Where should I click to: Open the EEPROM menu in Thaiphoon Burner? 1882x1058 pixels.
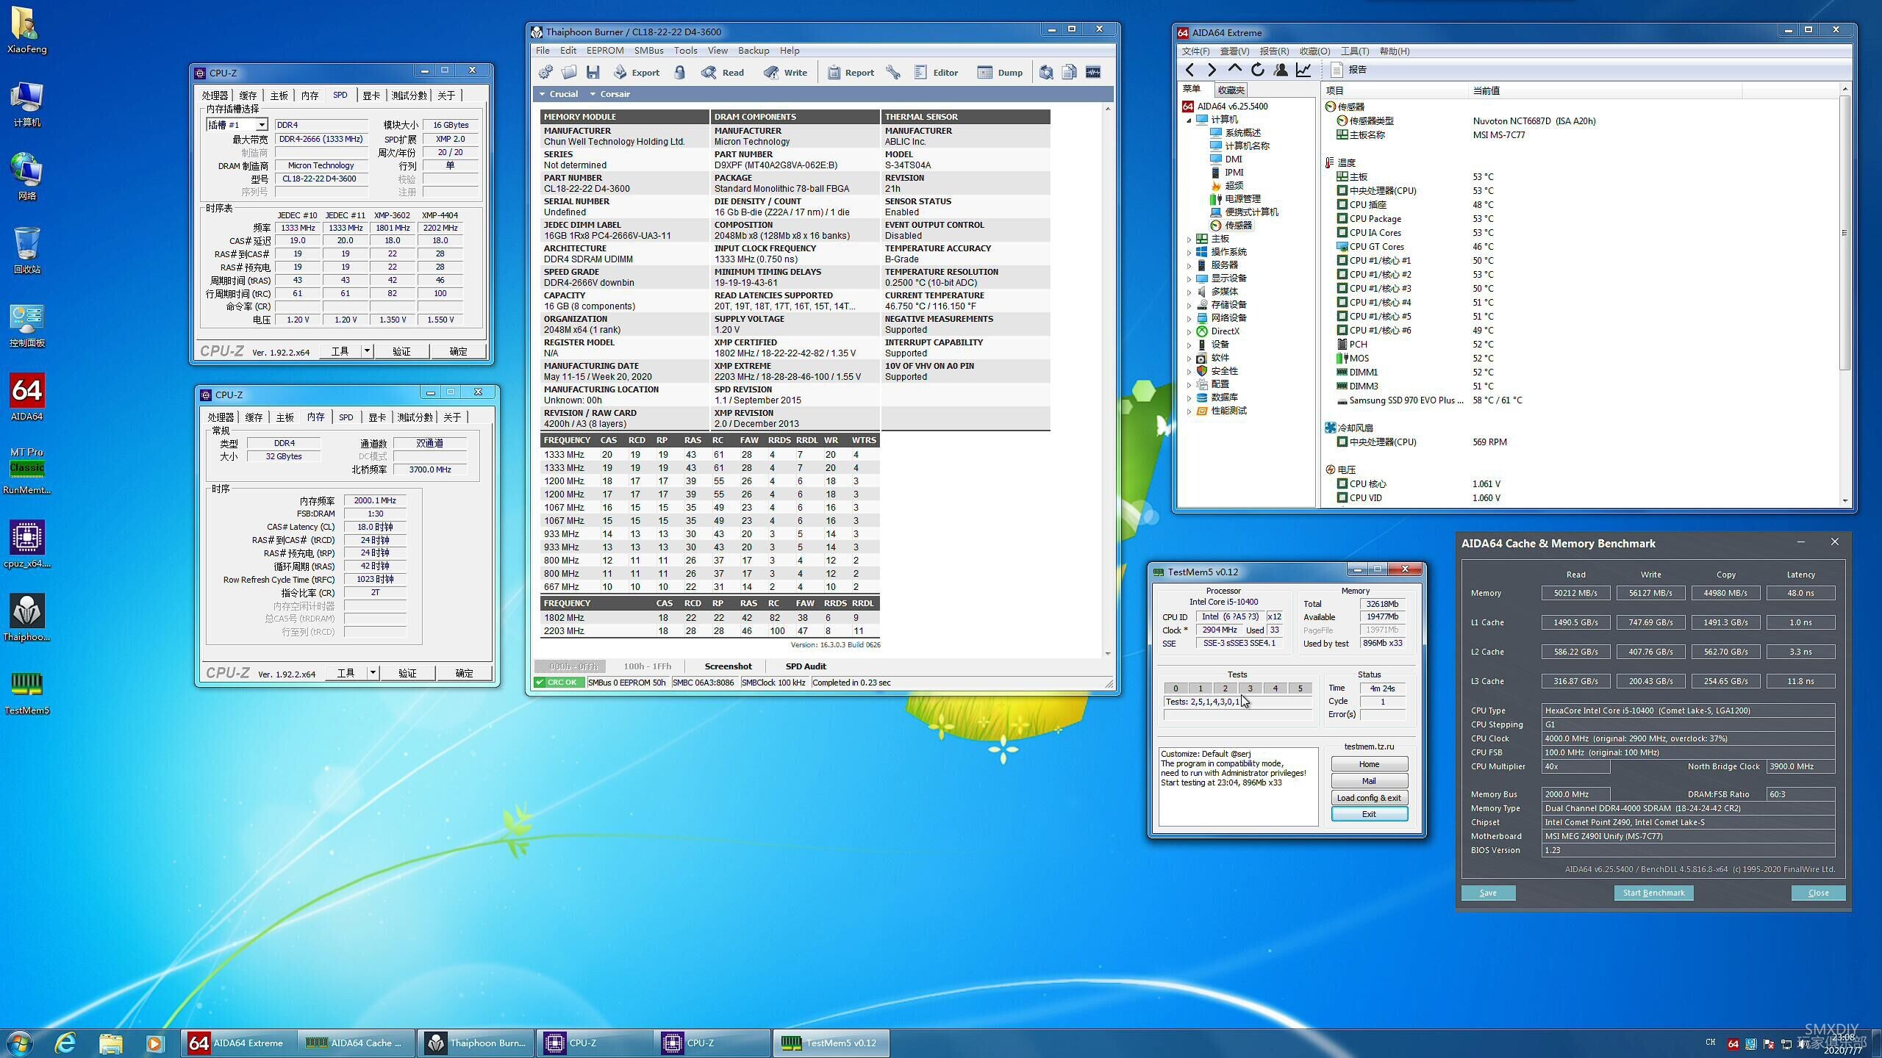click(605, 51)
